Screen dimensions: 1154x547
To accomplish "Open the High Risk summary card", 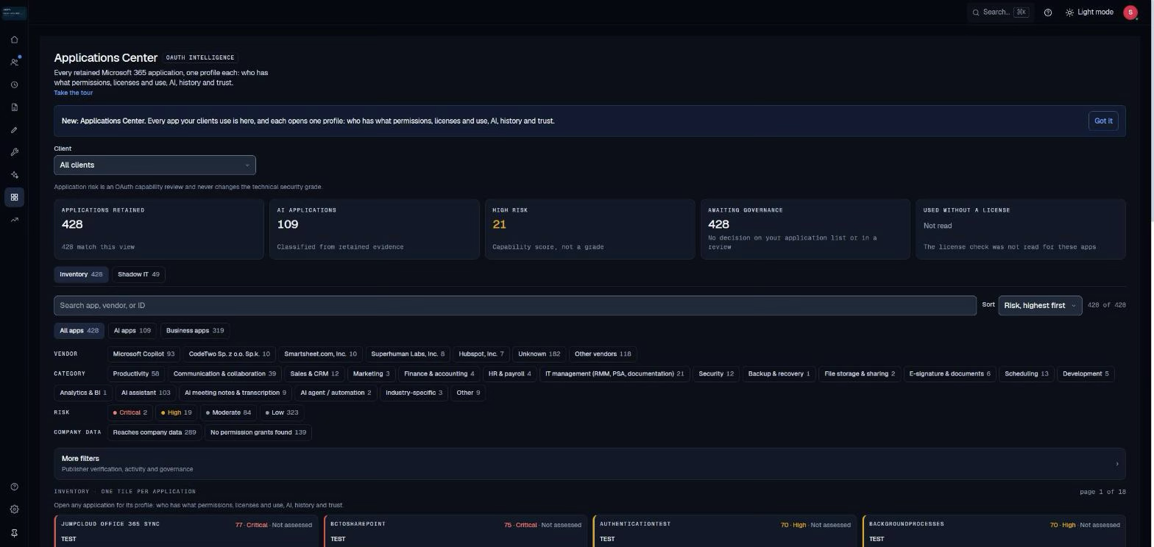I will [590, 229].
